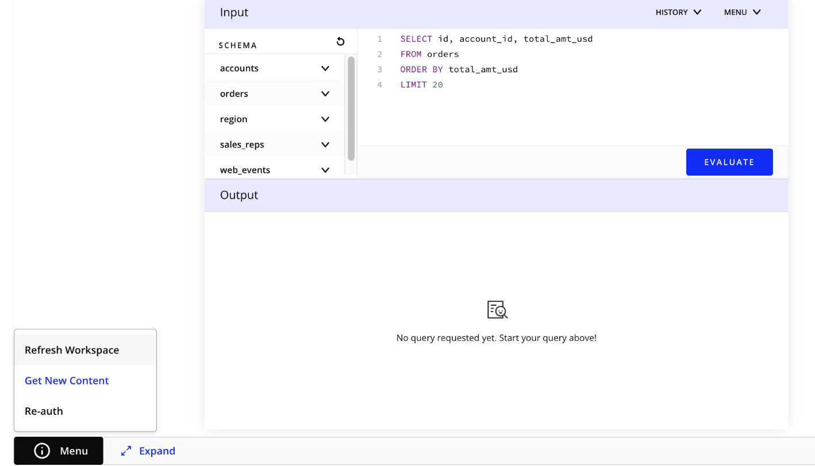Image resolution: width=815 pixels, height=466 pixels.
Task: Open the MENU dropdown in Input header
Action: click(x=741, y=12)
